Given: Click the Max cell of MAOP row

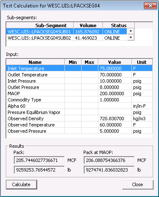Looking at the screenshot, I should tap(90, 93).
